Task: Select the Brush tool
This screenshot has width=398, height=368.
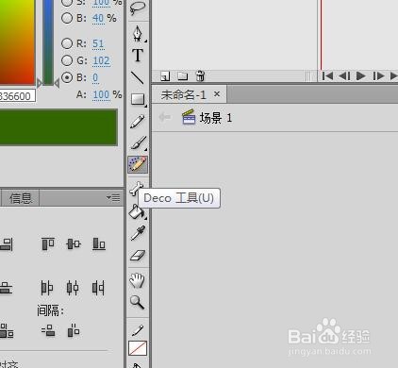Action: click(138, 142)
